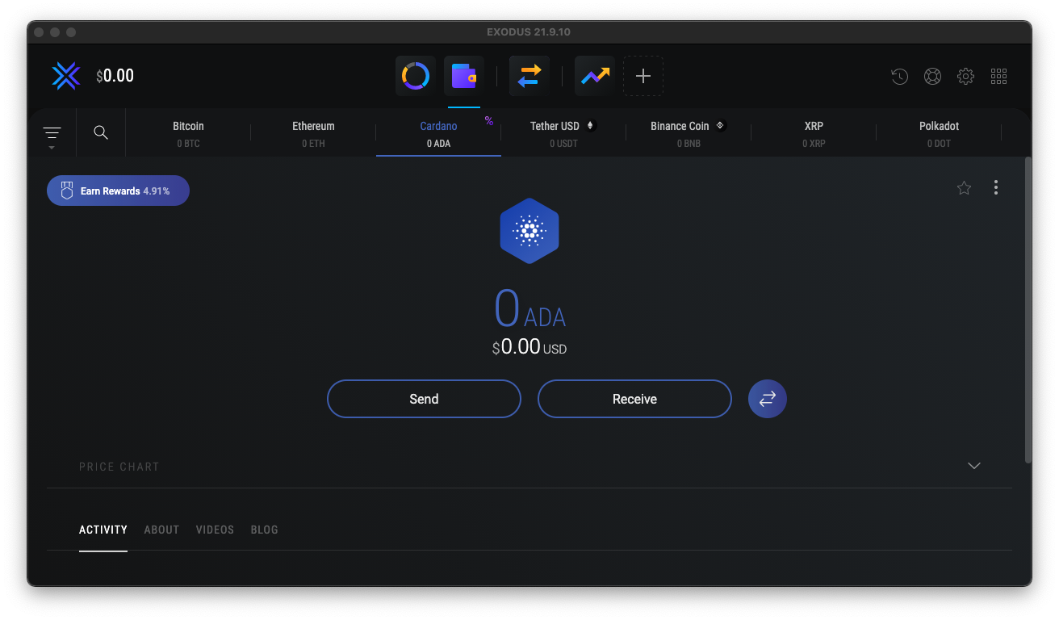Select the Binance Coin asset tab
This screenshot has width=1059, height=620.
point(689,133)
